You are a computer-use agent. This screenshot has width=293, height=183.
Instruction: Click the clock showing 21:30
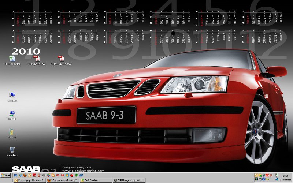click(x=285, y=176)
